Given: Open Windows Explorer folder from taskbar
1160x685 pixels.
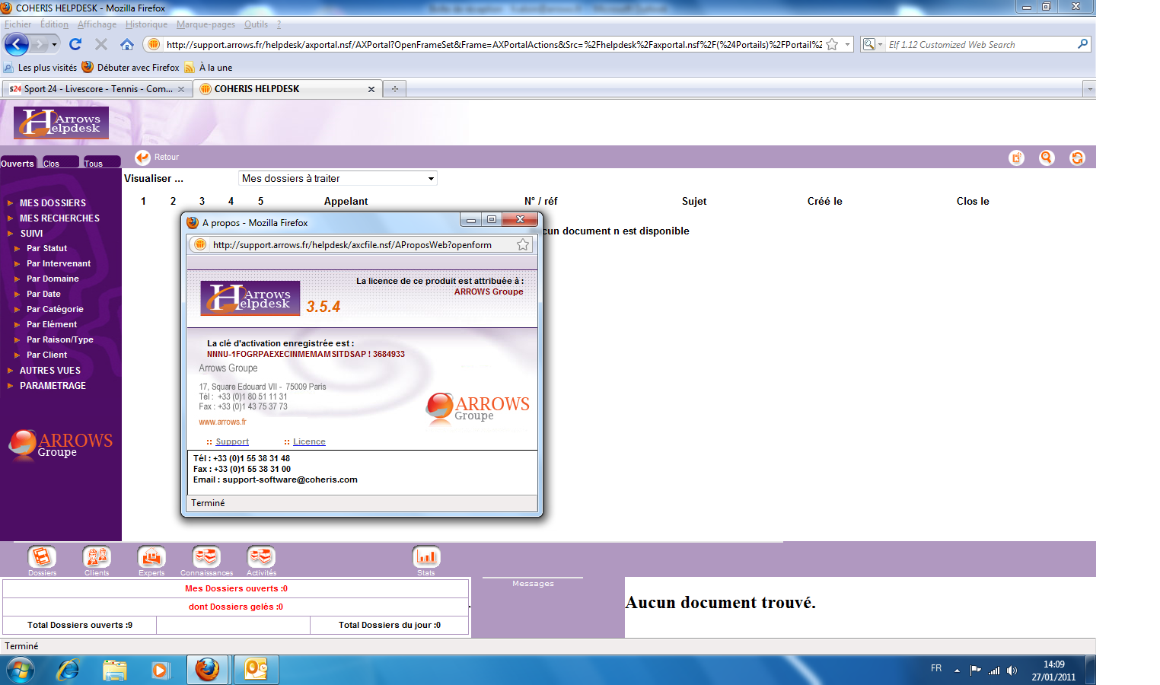Looking at the screenshot, I should click(x=114, y=671).
